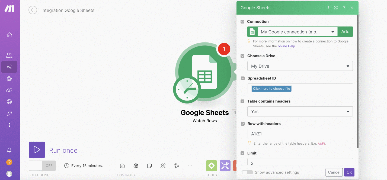The width and height of the screenshot is (387, 180).
Task: Click the orange Help question mark icon
Action: (x=9, y=162)
